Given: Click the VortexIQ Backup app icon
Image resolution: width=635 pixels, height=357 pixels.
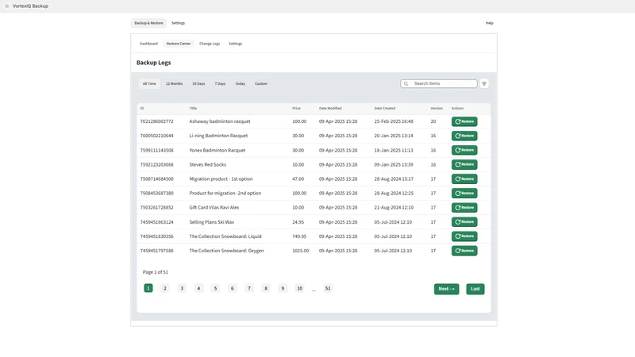Looking at the screenshot, I should (7, 6).
